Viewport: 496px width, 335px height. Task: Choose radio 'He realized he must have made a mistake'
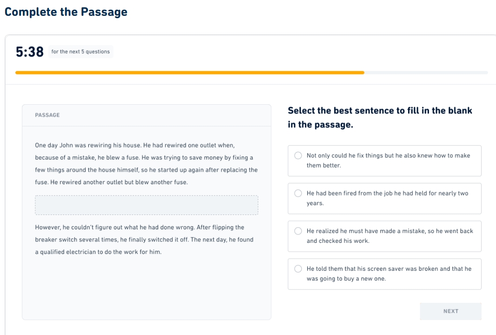298,231
